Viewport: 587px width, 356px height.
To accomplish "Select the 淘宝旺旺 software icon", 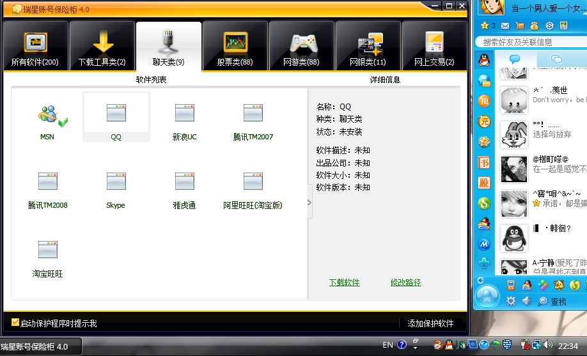I will coord(48,250).
